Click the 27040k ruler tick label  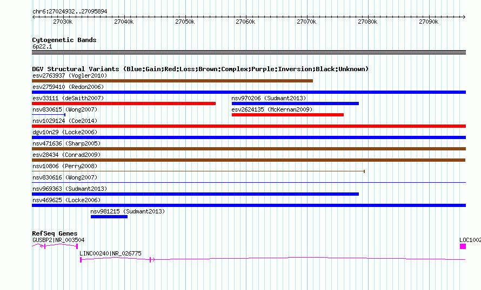[124, 22]
